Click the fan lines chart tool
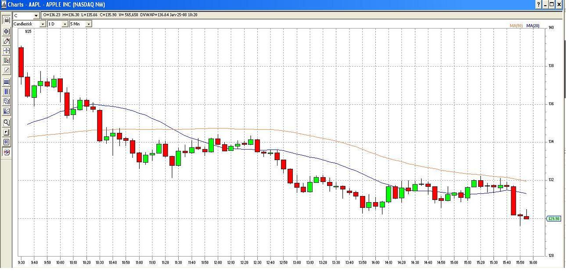Viewport: 569px width, 271px height. (7, 111)
